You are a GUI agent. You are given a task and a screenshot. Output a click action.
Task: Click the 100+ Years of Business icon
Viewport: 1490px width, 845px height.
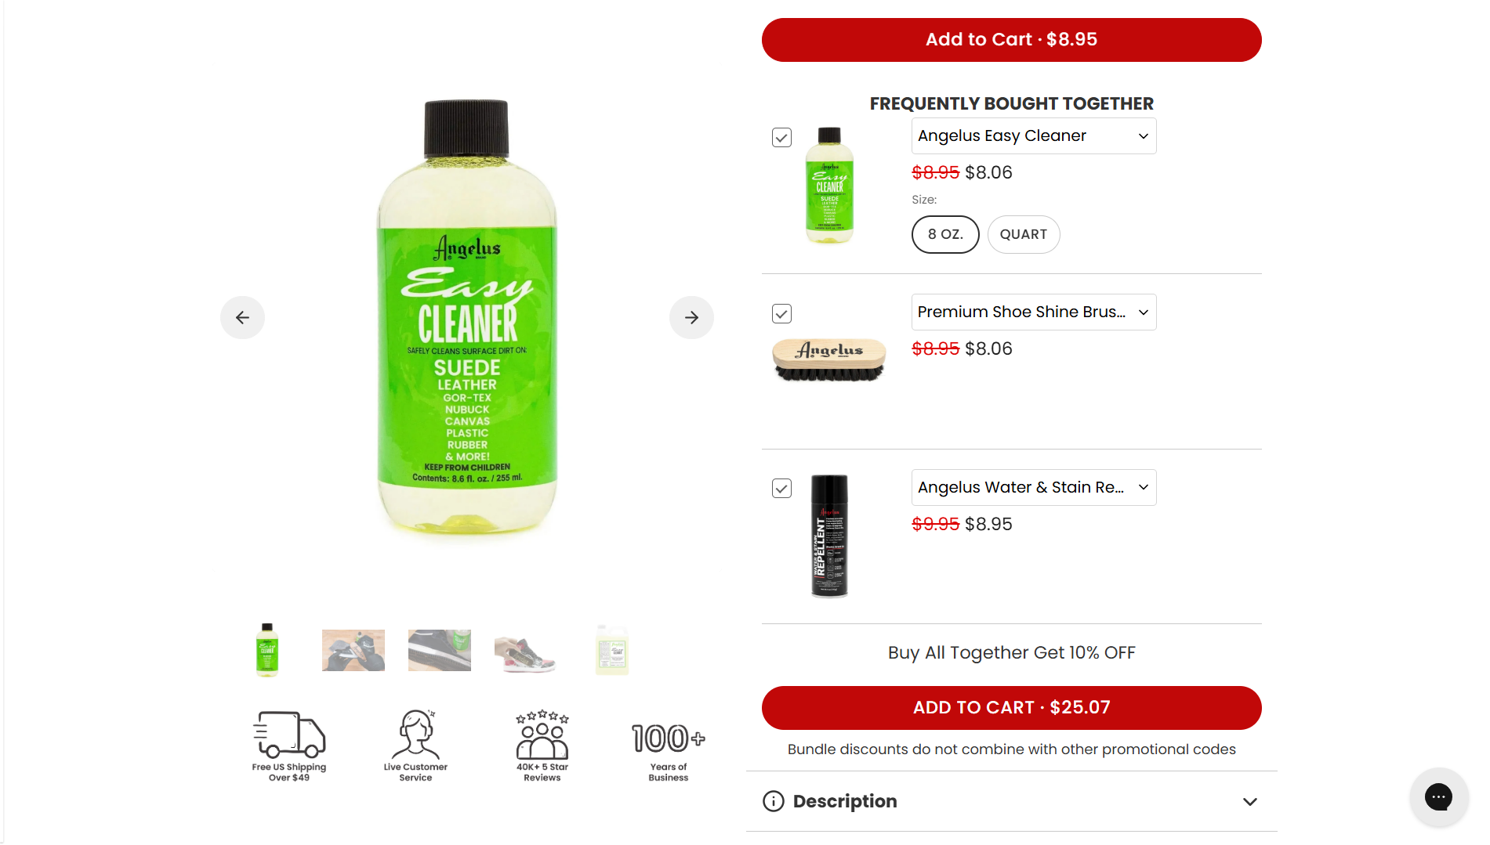669,738
